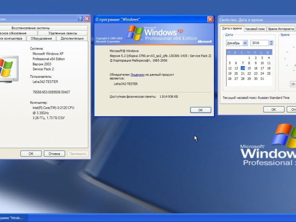This screenshot has width=296, height=222.
Task: Choose day 13 in the calendar
Action: (x=236, y=68)
